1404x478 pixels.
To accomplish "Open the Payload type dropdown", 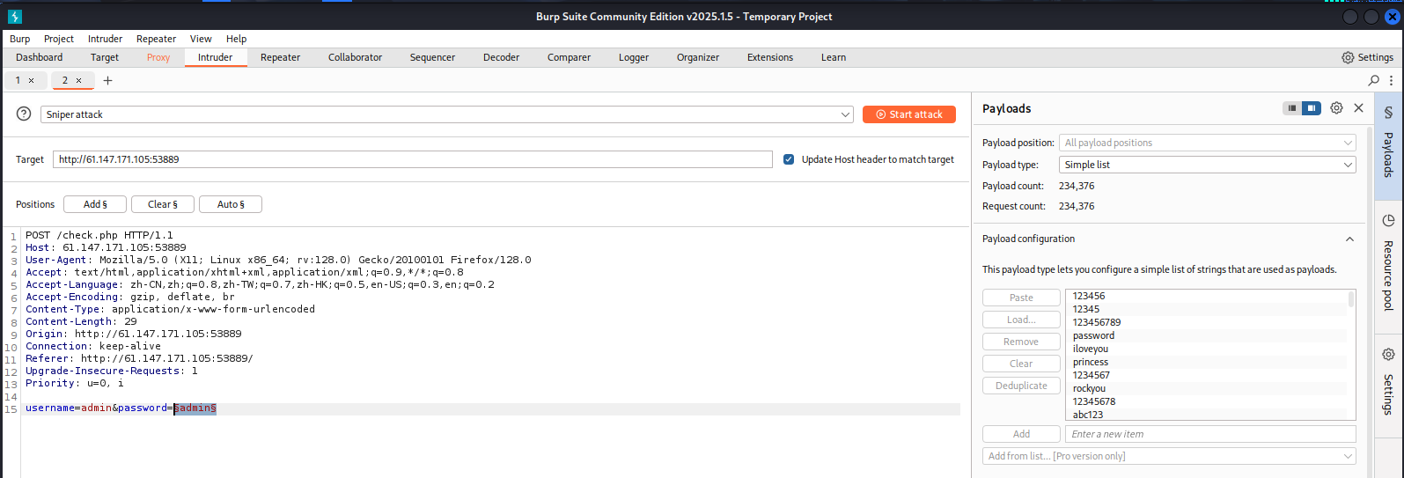I will 1207,165.
